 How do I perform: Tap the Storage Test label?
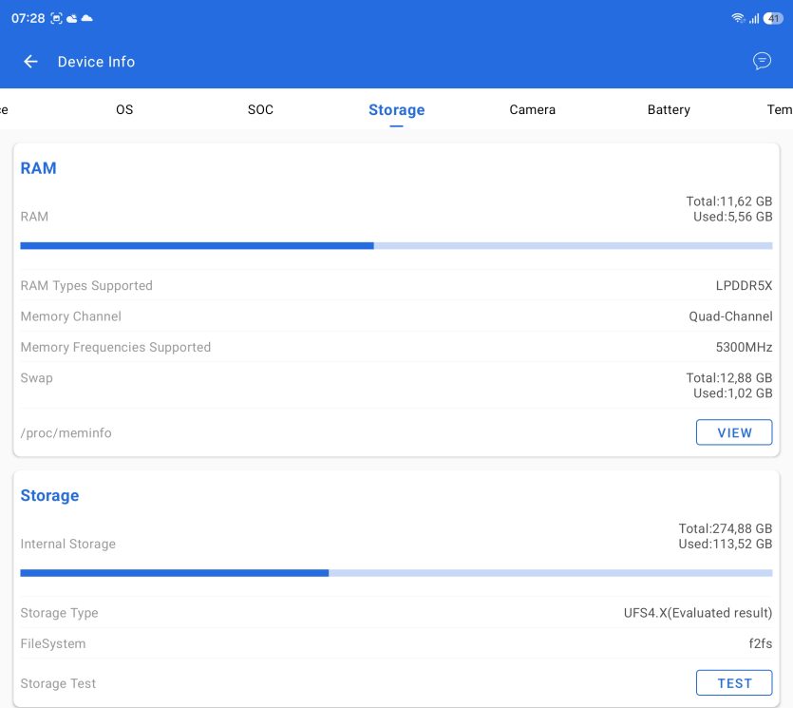pyautogui.click(x=58, y=683)
